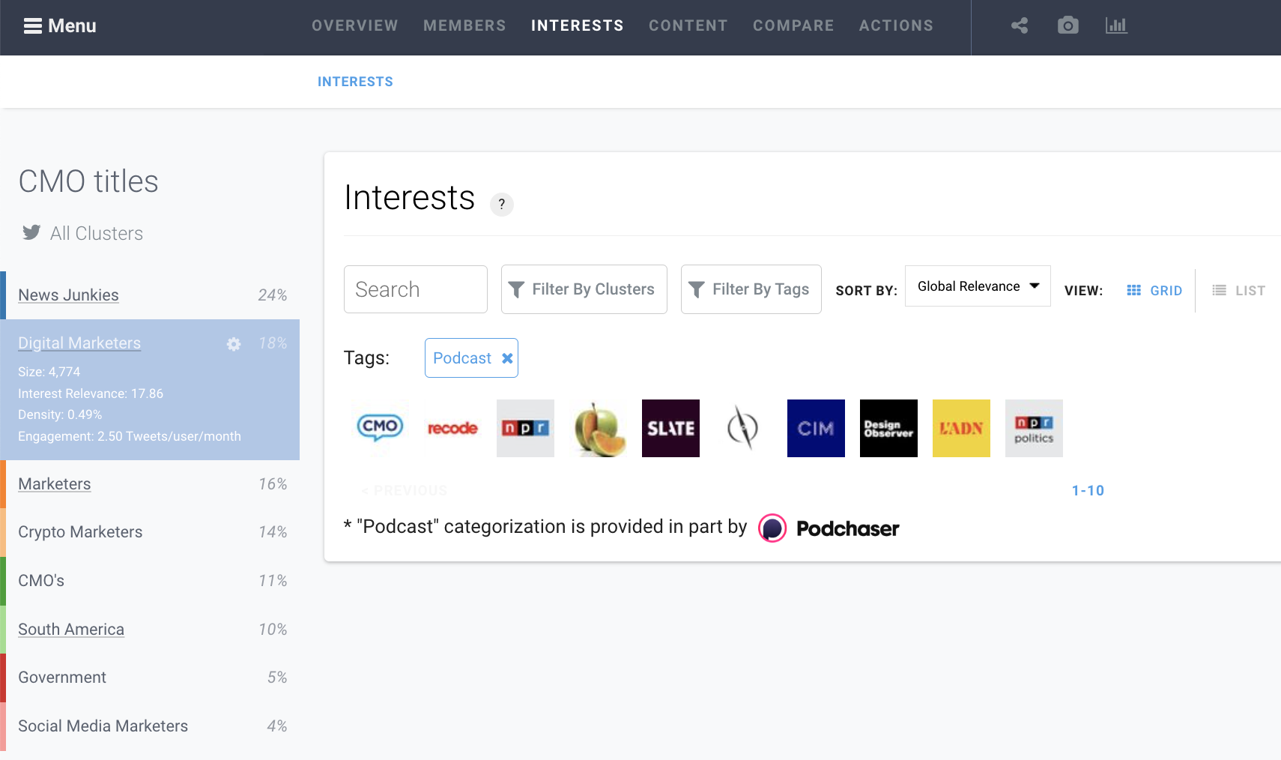Viewport: 1281px width, 760px height.
Task: Open the bar chart icon
Action: (x=1116, y=25)
